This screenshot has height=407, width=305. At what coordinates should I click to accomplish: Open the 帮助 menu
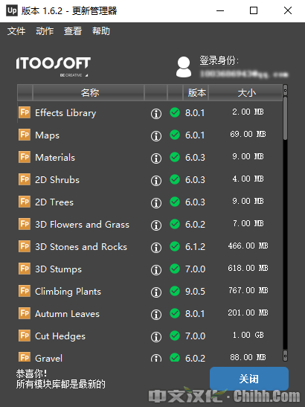point(101,31)
